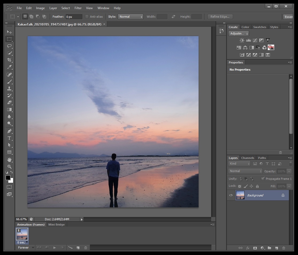298x255 pixels.
Task: Open the Style dropdown
Action: tap(130, 17)
